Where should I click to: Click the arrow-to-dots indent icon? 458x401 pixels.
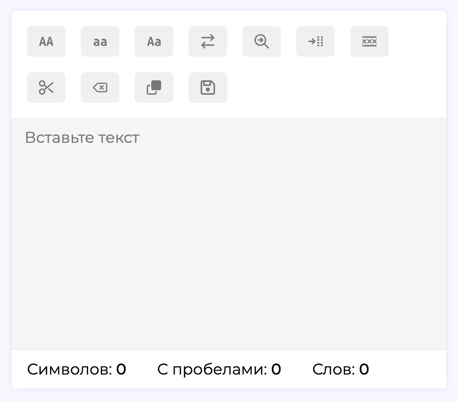click(x=316, y=41)
